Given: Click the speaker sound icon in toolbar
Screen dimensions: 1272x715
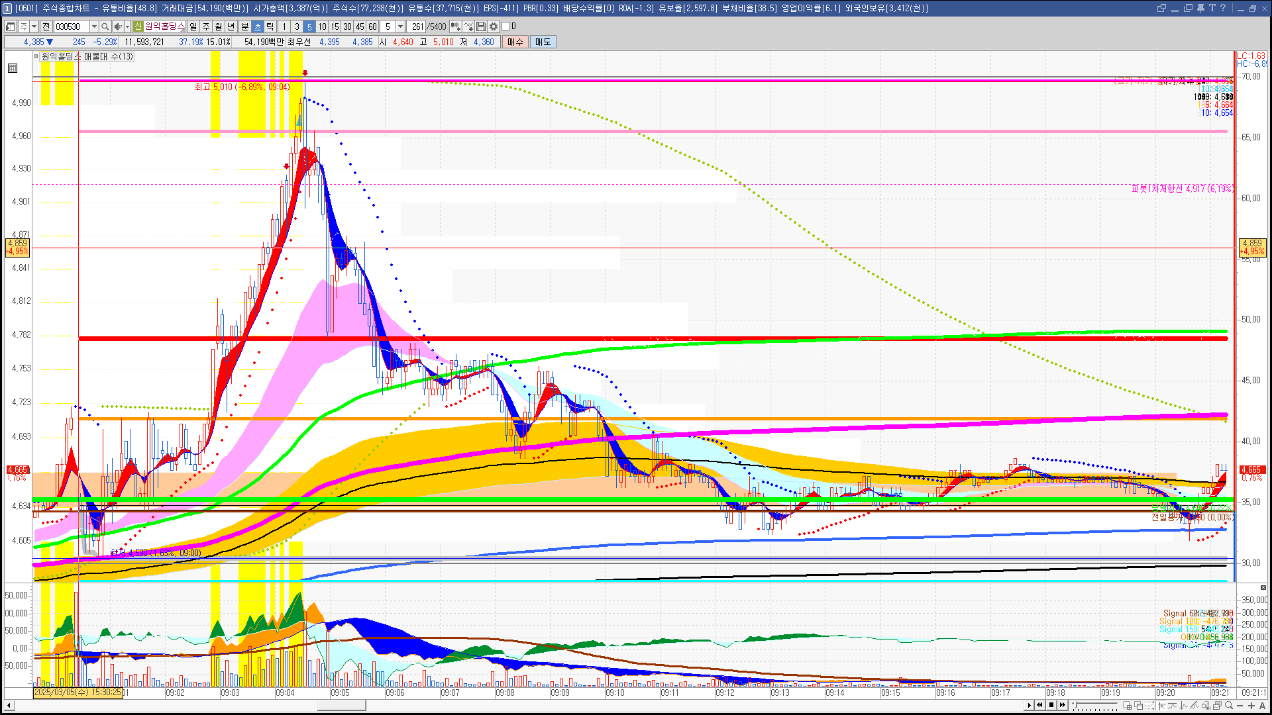Looking at the screenshot, I should pos(117,26).
